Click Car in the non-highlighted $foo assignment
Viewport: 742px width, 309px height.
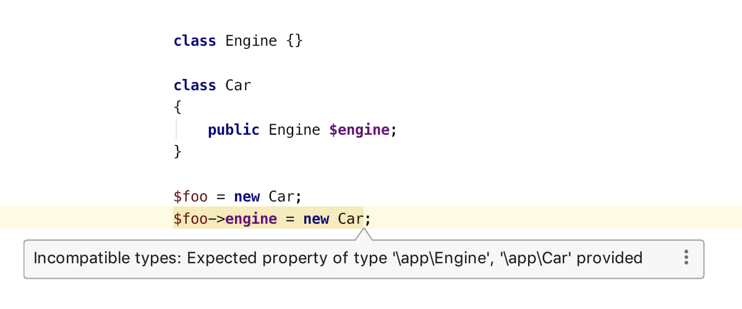281,197
